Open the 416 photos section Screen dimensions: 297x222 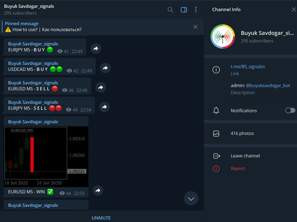[251, 134]
